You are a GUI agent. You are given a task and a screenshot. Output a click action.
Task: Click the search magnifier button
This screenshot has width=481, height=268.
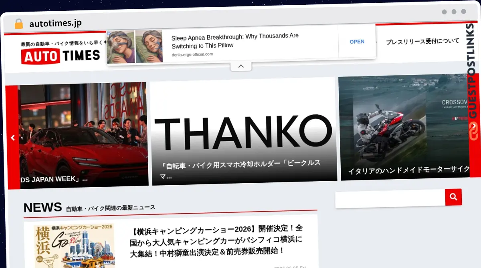point(453,197)
